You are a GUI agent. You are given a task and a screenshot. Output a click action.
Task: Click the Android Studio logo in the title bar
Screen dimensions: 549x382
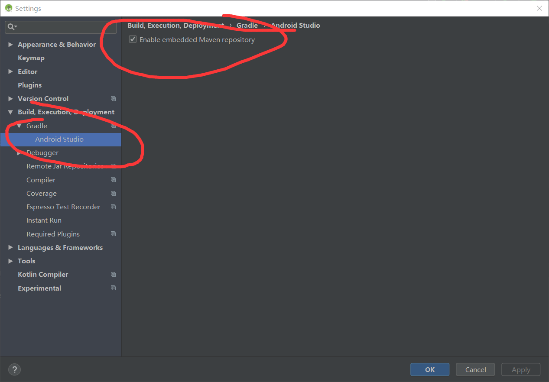[x=8, y=8]
